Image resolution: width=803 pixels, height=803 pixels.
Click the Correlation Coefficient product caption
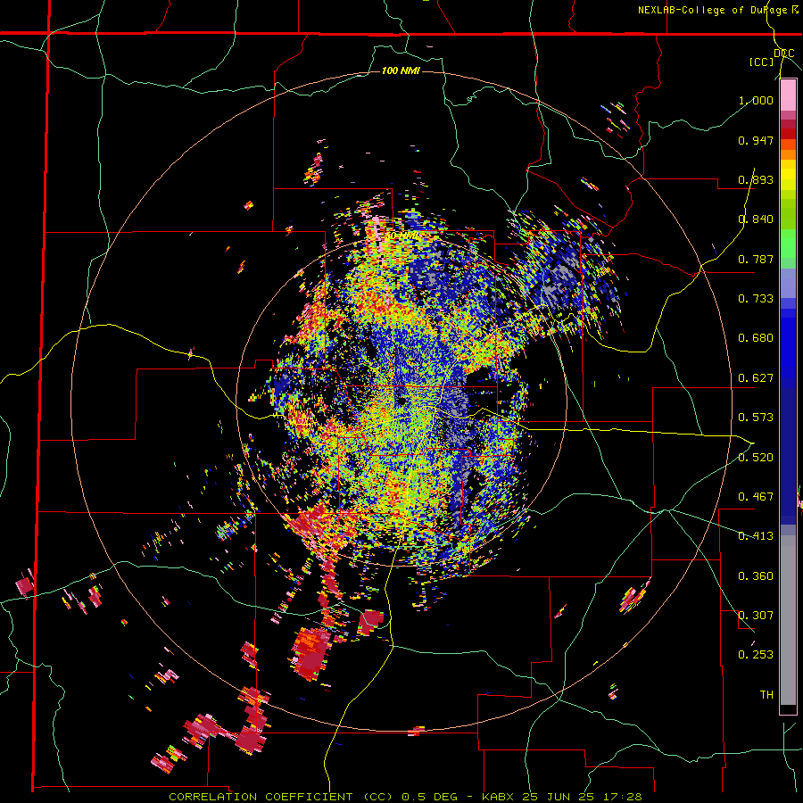(x=405, y=797)
